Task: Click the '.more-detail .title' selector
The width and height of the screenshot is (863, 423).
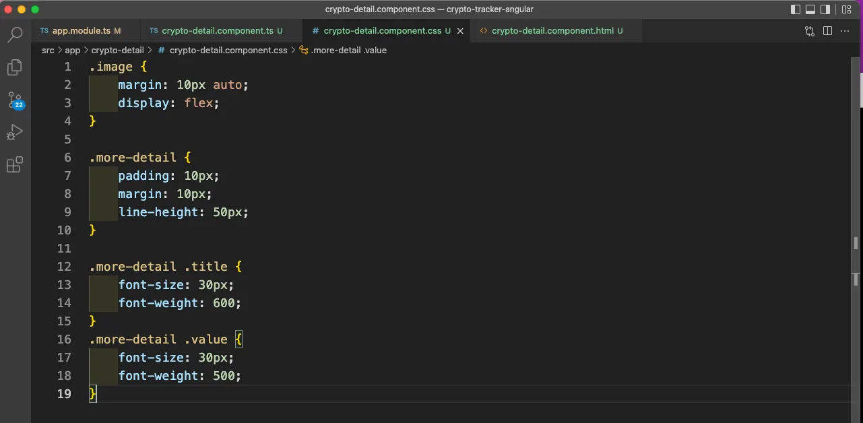Action: point(158,267)
